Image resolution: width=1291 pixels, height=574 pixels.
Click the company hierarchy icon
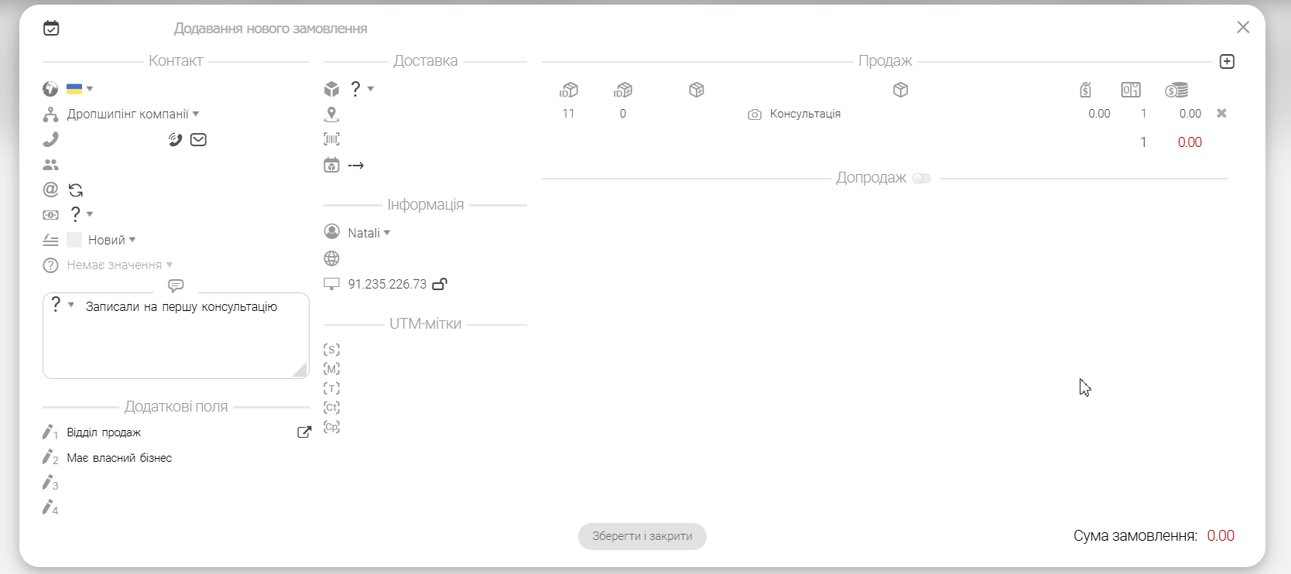[x=50, y=114]
